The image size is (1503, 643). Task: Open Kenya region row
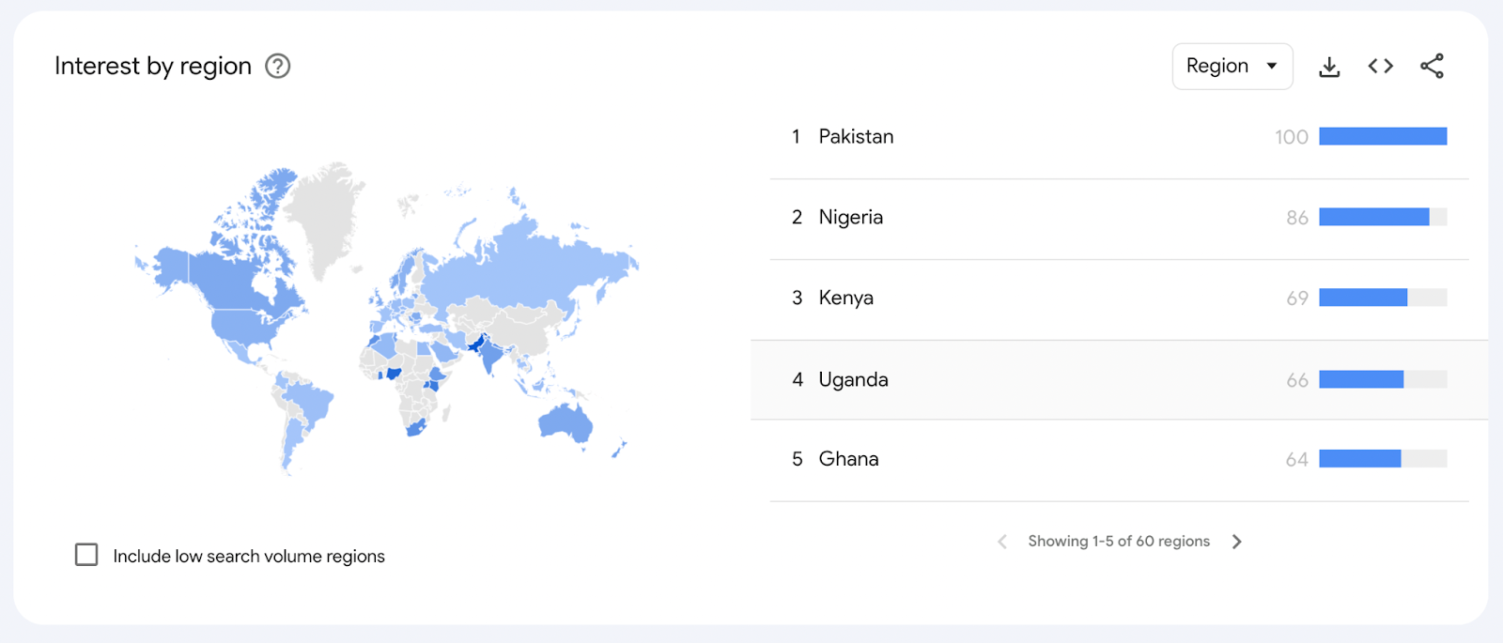click(845, 299)
